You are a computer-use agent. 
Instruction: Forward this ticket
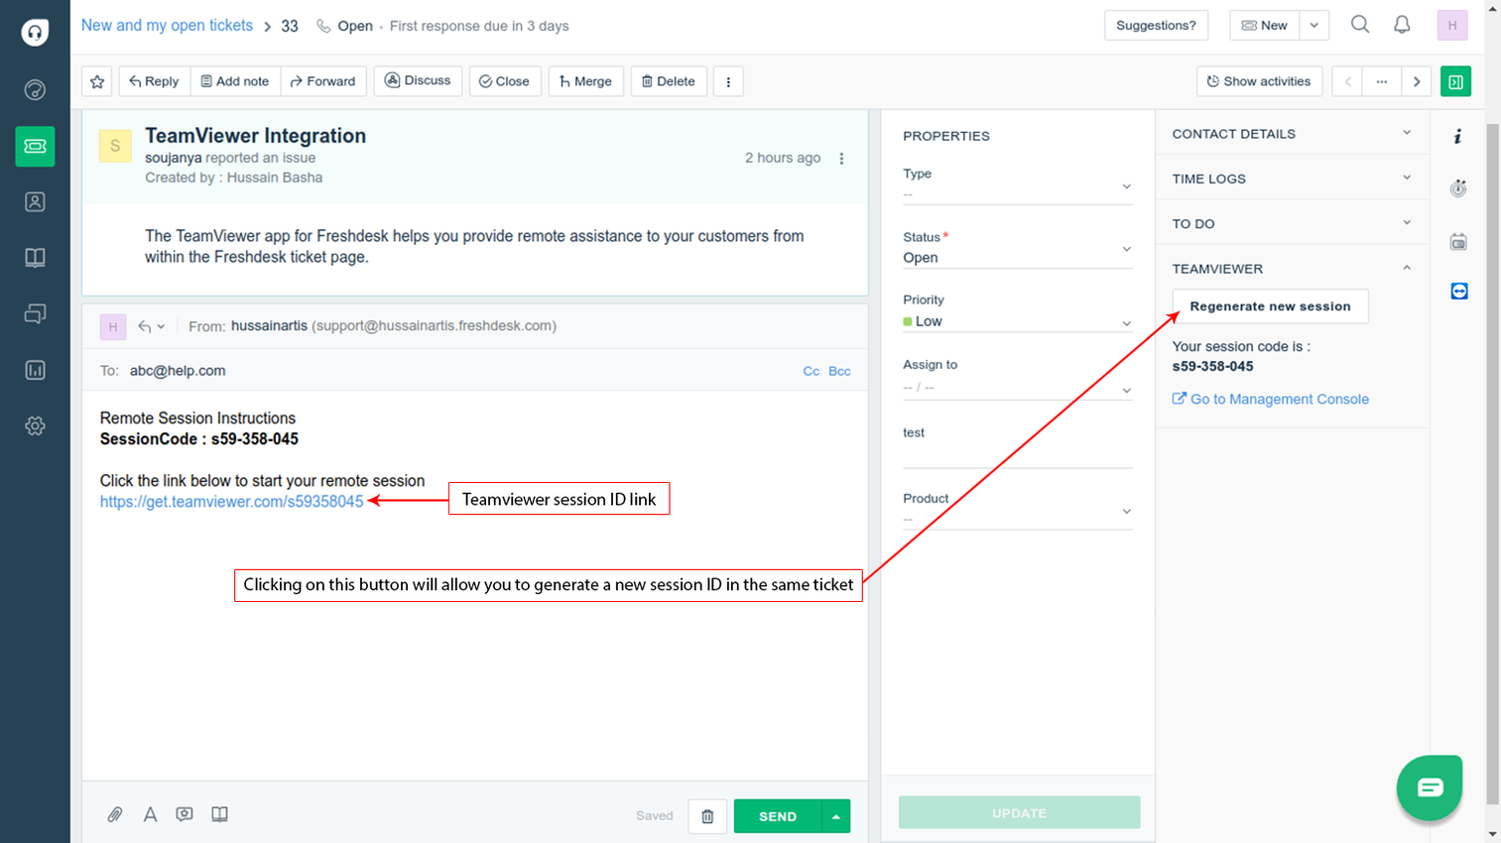coord(323,81)
